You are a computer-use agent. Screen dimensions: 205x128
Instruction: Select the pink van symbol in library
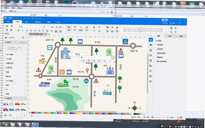pyautogui.click(x=6, y=110)
